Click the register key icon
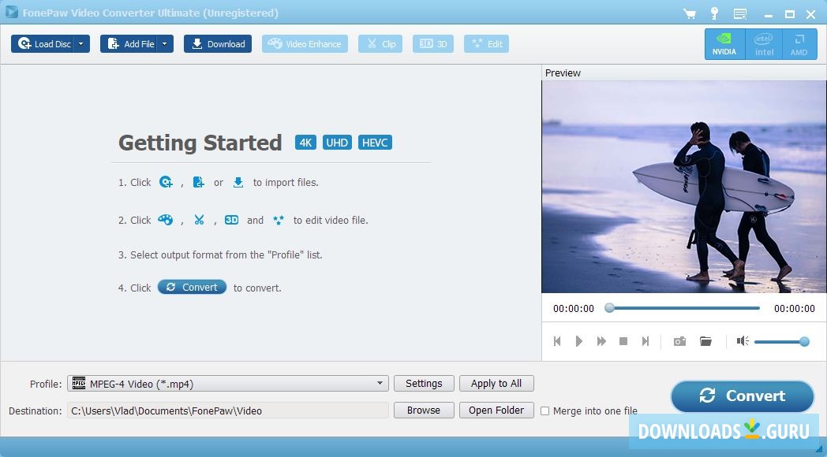 pyautogui.click(x=715, y=13)
